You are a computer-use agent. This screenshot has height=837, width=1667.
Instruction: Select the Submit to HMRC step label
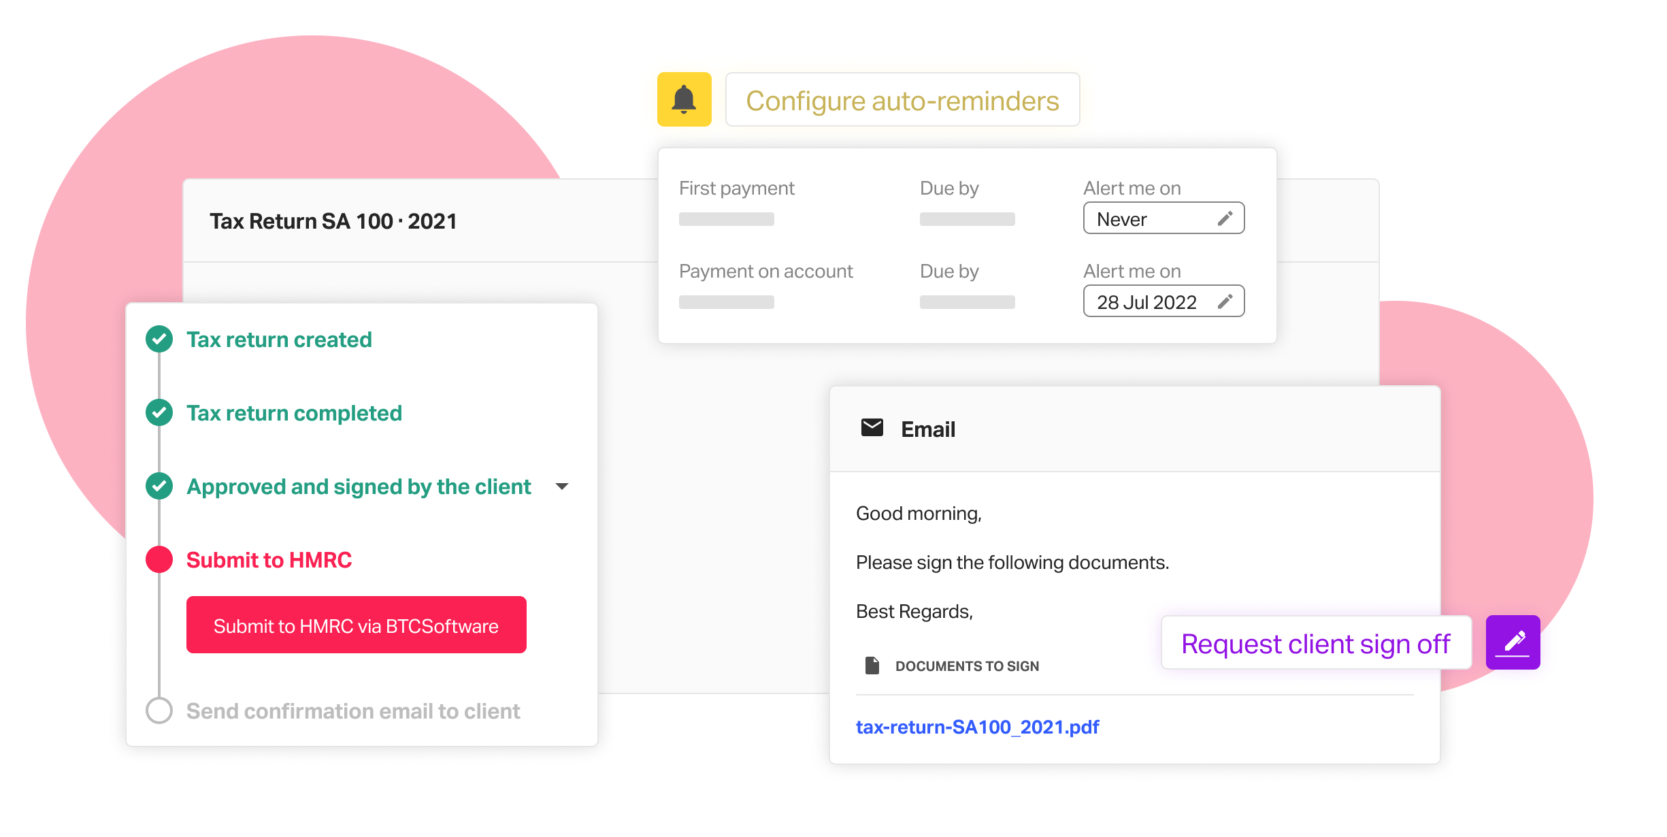coord(269,560)
